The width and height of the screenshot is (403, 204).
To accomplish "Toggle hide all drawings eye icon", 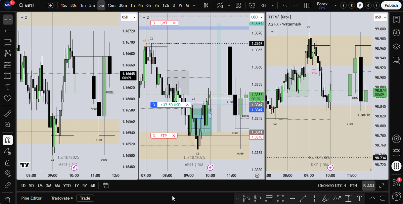I will pyautogui.click(x=8, y=173).
